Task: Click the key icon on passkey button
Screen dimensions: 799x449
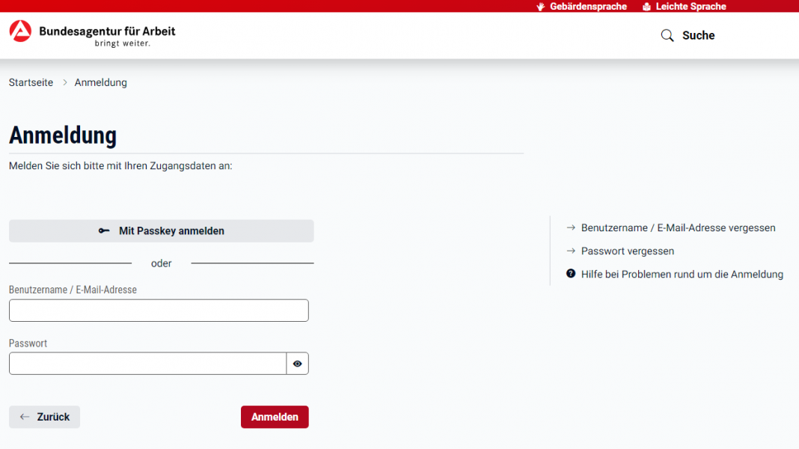Action: tap(104, 231)
